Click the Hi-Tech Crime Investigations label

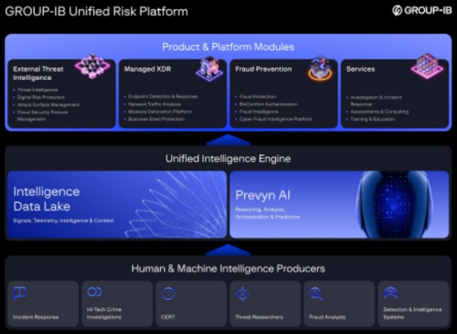tap(104, 313)
